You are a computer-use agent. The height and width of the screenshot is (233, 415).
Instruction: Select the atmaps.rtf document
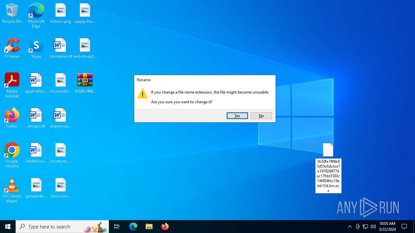(36, 118)
